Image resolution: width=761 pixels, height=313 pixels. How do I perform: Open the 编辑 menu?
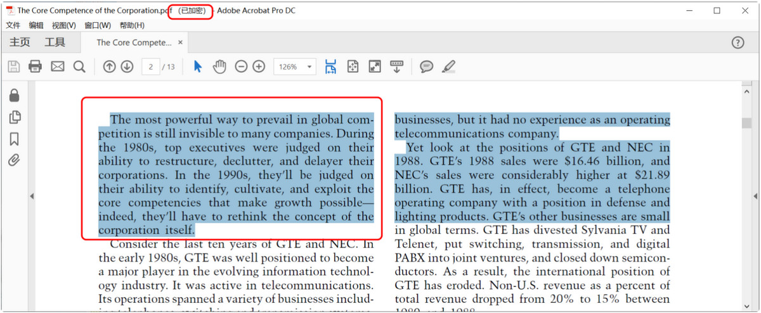pyautogui.click(x=36, y=25)
